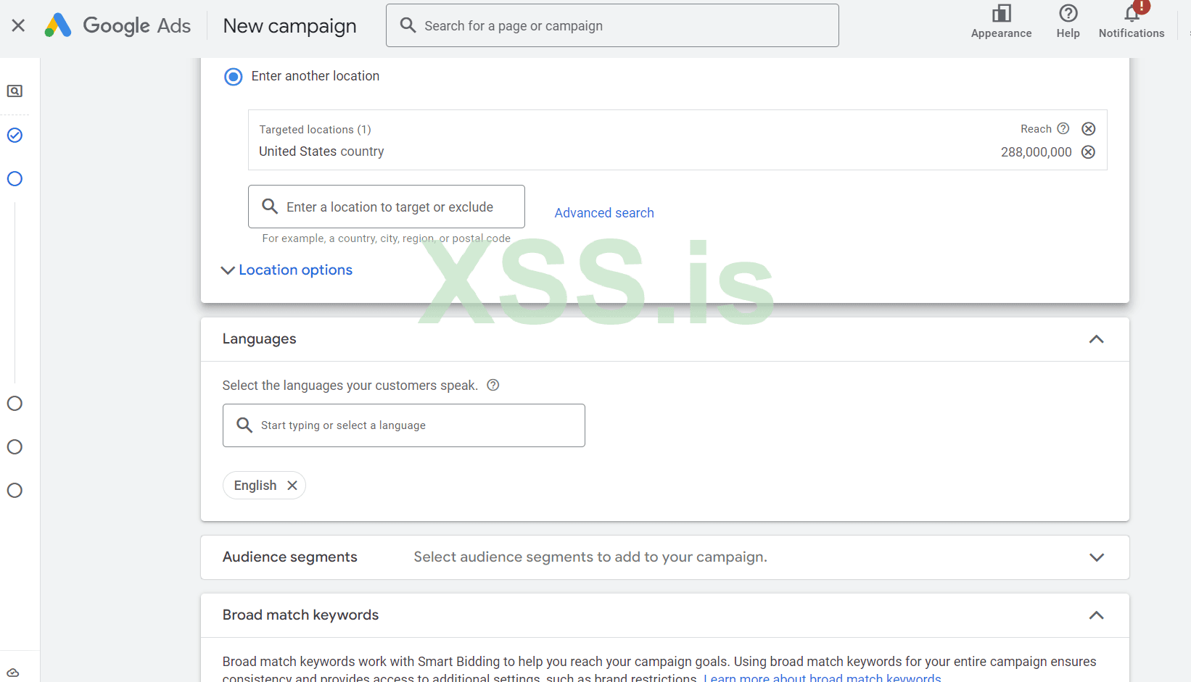Click the search overview icon in left sidebar
The height and width of the screenshot is (682, 1191).
point(15,91)
